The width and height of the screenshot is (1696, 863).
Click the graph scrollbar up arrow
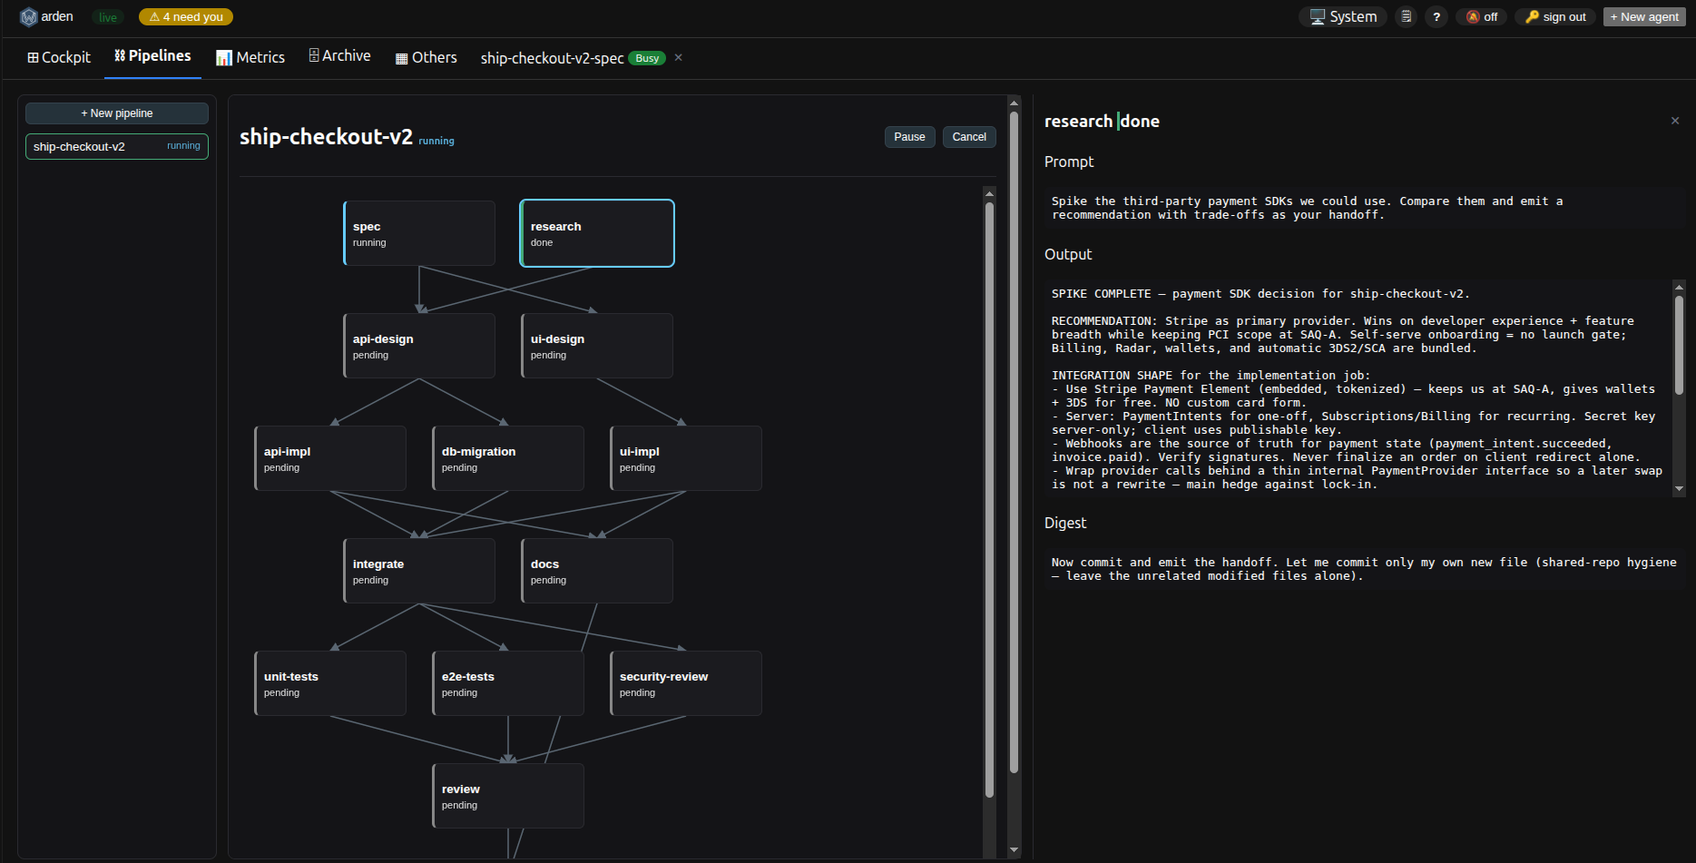pos(989,193)
